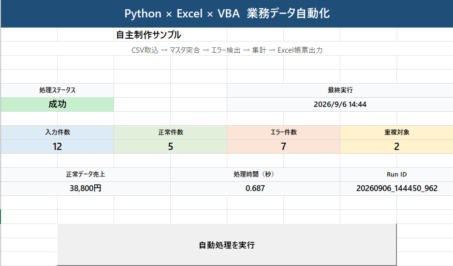Click the 処理ステータス label cell
The height and width of the screenshot is (266, 453).
click(57, 90)
